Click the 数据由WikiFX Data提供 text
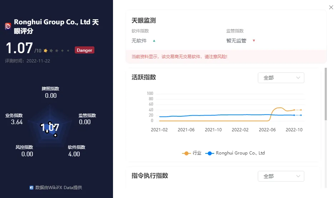The image size is (334, 198). point(59,188)
